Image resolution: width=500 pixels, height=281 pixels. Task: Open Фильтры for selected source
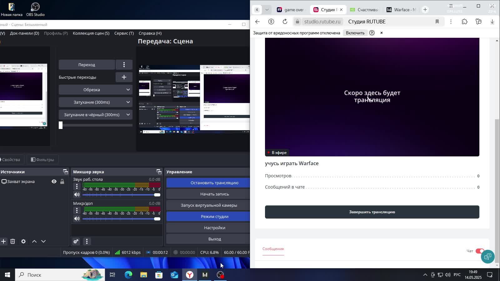(x=42, y=160)
